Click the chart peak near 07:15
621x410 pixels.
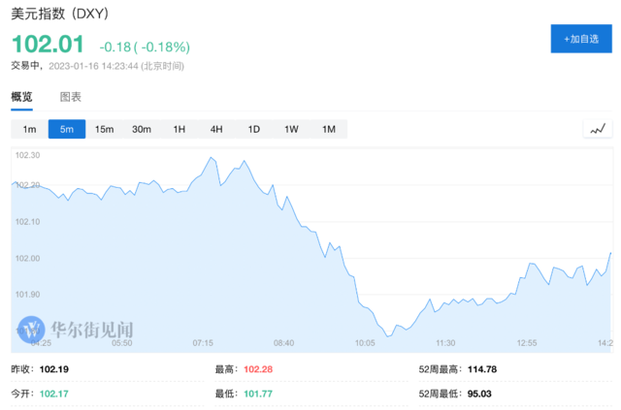pyautogui.click(x=209, y=157)
